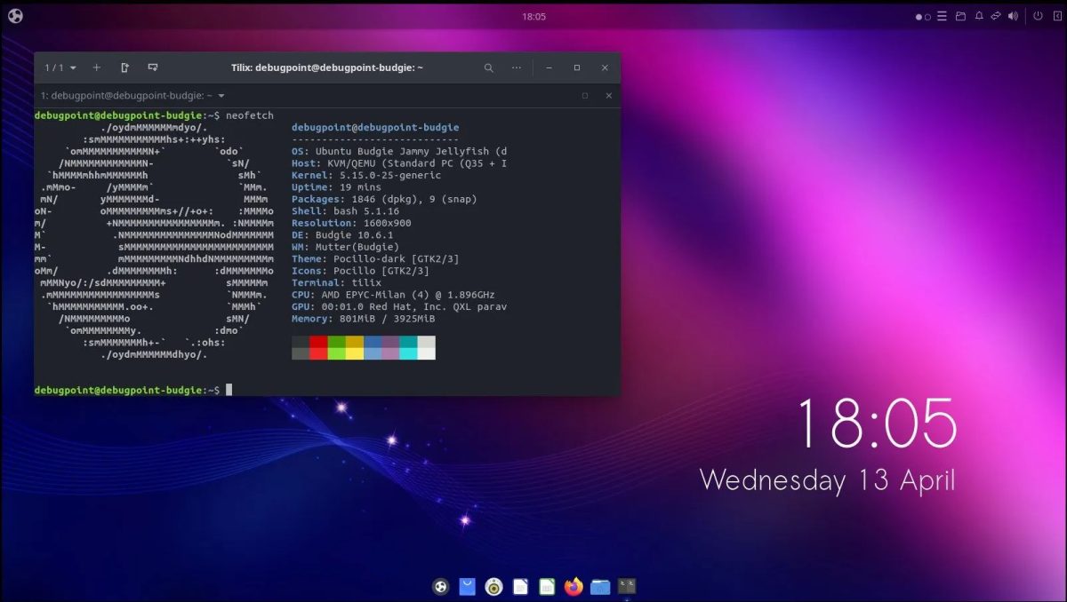Click the power button in the top panel
The height and width of the screenshot is (602, 1067).
[1038, 16]
